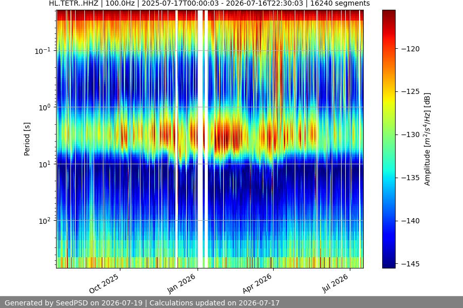This screenshot has width=463, height=308.
Task: Click the 10² period tick label
Action: pos(45,221)
